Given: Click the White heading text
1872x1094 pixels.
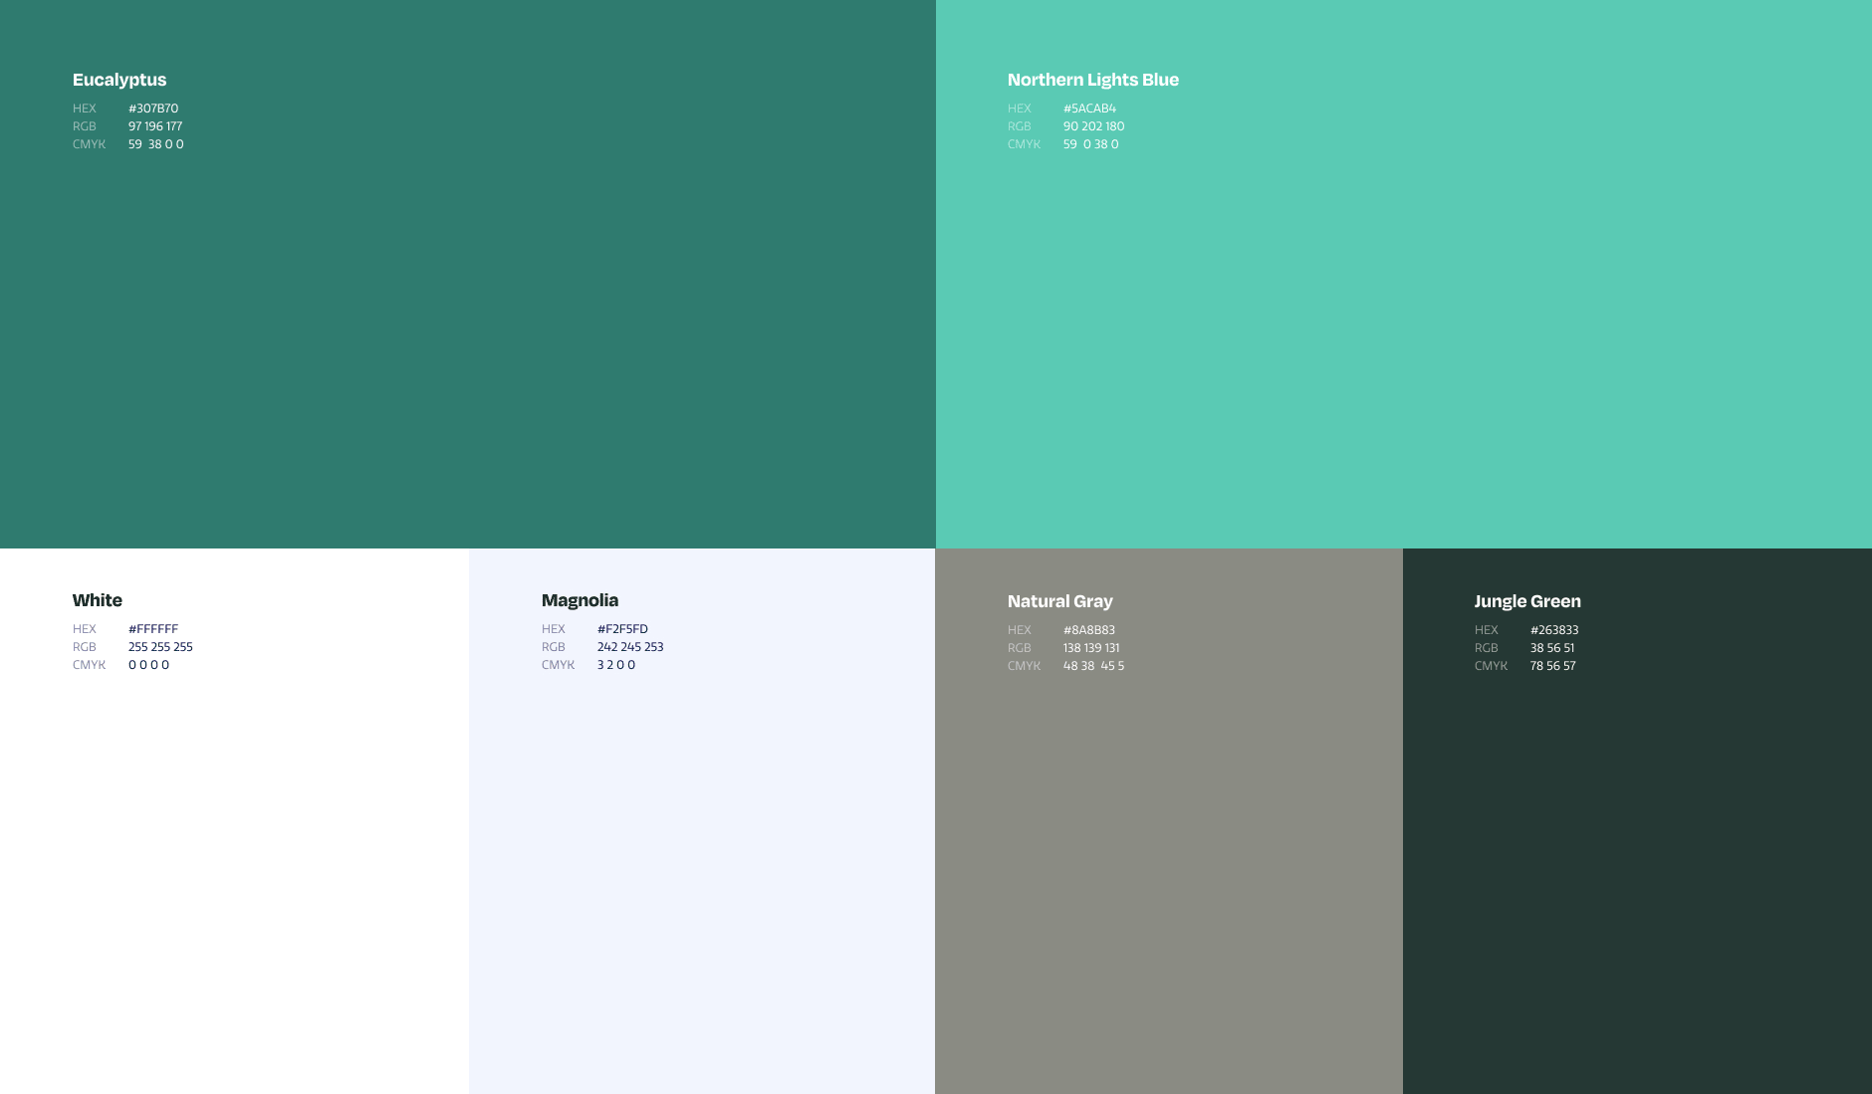Looking at the screenshot, I should coord(97,600).
